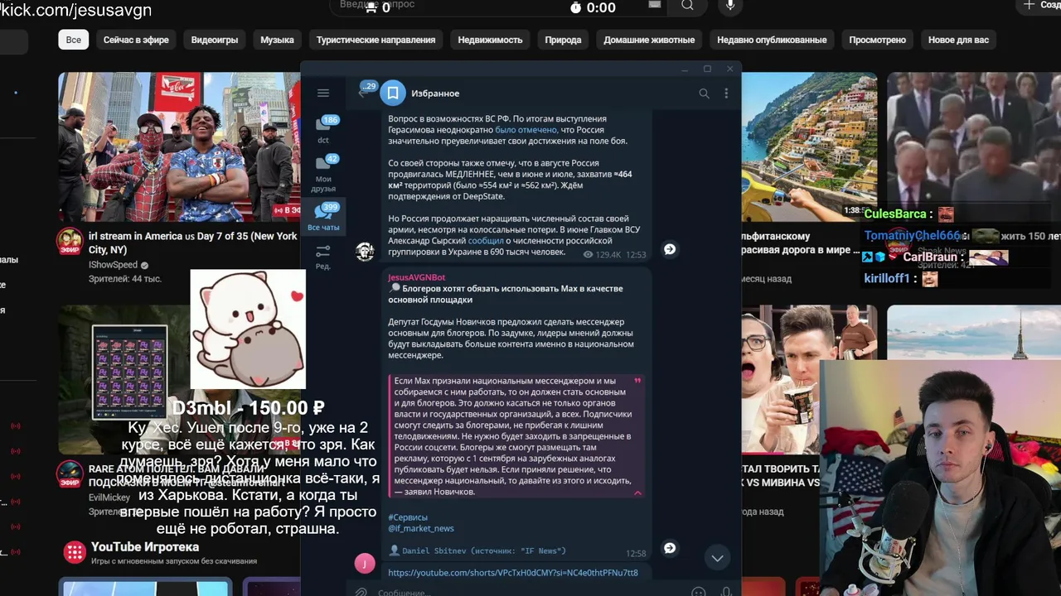This screenshot has width=1061, height=596.
Task: Open the Мои друзья chat folder
Action: tap(323, 174)
